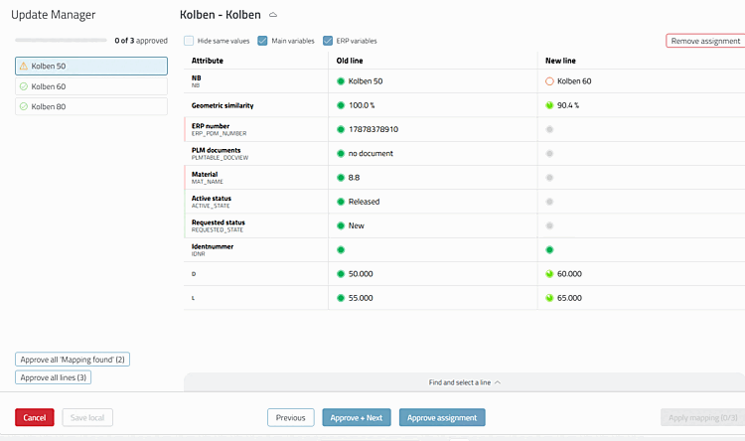745x441 pixels.
Task: Select Kolben 80 in the line list
Action: pos(91,106)
